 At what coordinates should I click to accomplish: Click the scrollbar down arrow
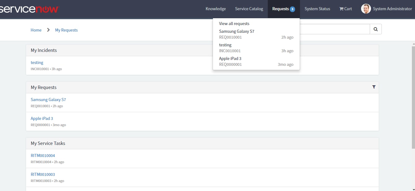[x=413, y=189]
